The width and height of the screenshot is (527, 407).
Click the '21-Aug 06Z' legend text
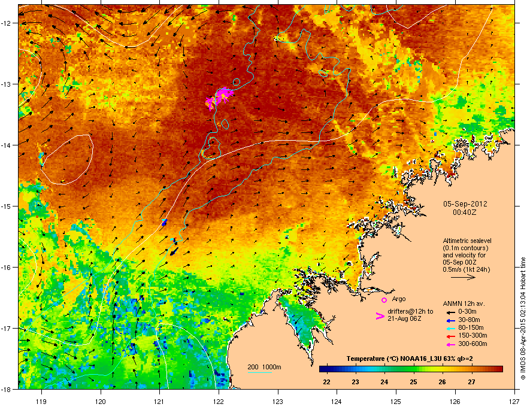(x=404, y=318)
